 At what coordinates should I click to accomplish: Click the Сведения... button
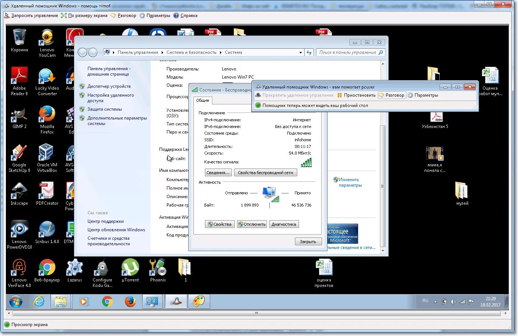point(218,173)
